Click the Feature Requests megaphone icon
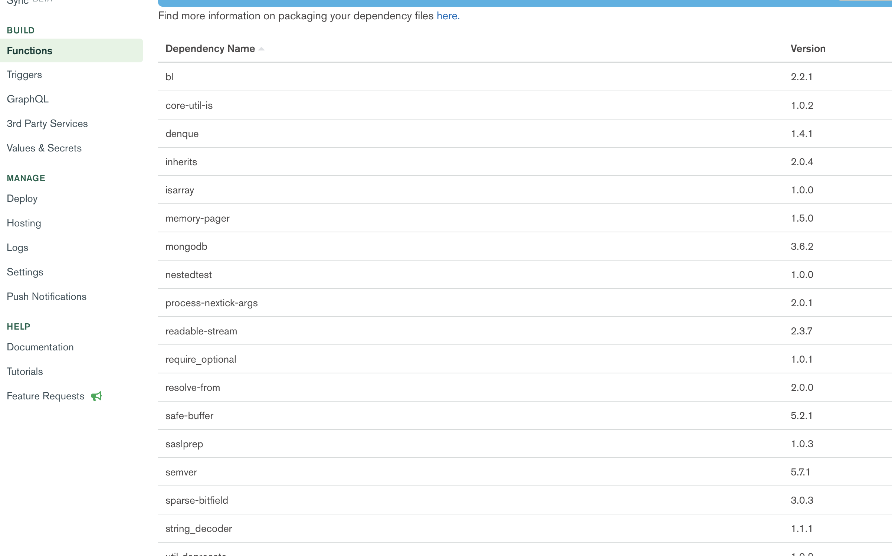The image size is (892, 556). tap(96, 396)
